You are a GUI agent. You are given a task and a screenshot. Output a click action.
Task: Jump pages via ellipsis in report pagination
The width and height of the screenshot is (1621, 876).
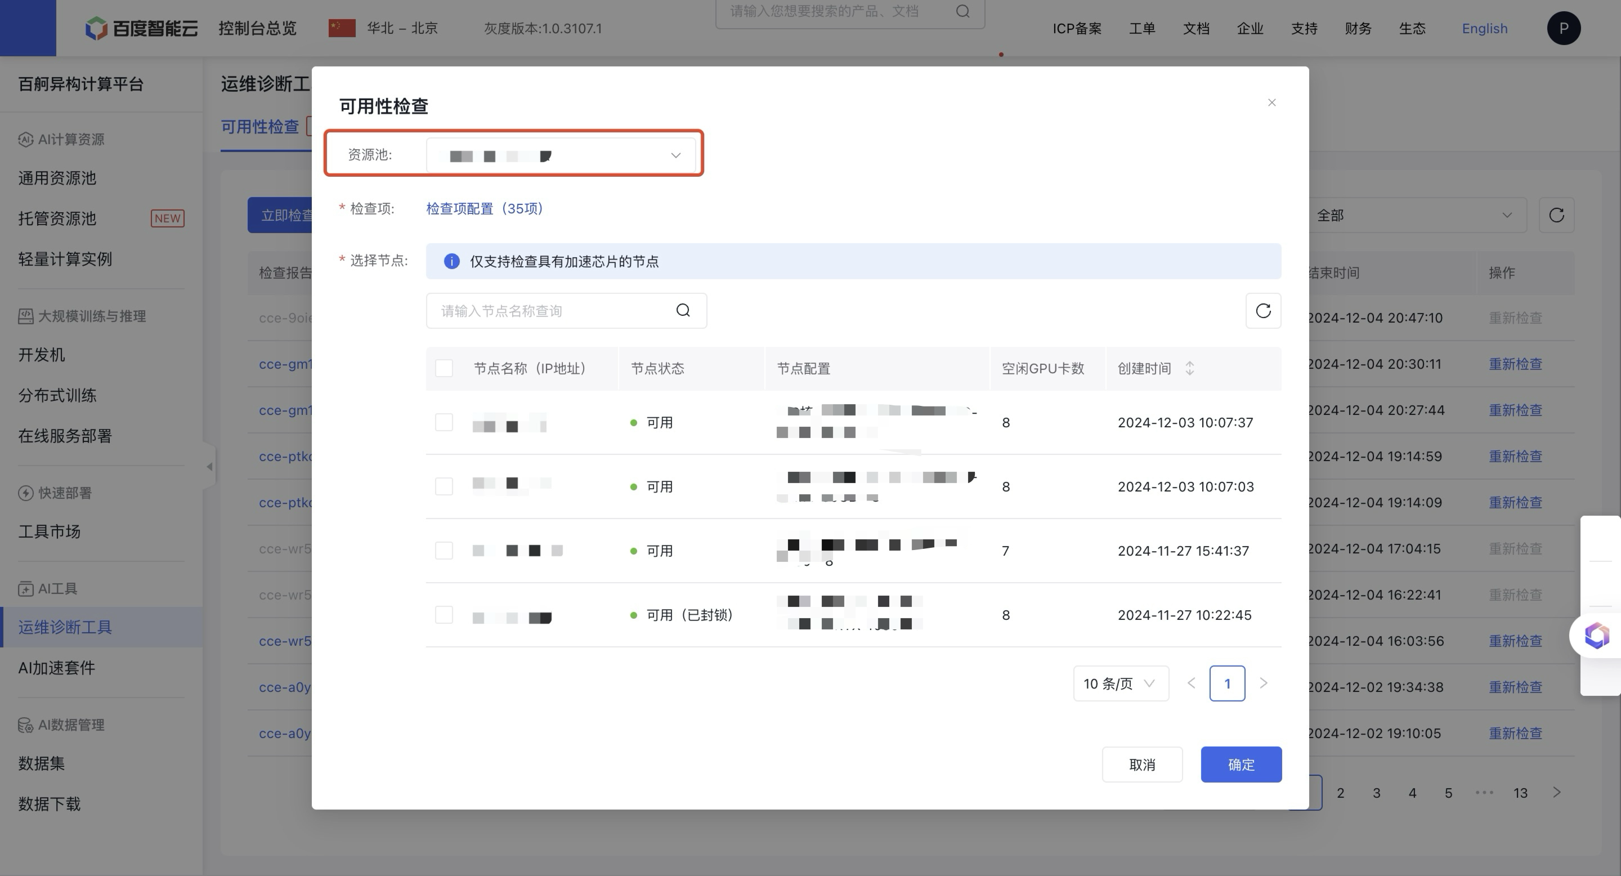click(x=1484, y=793)
